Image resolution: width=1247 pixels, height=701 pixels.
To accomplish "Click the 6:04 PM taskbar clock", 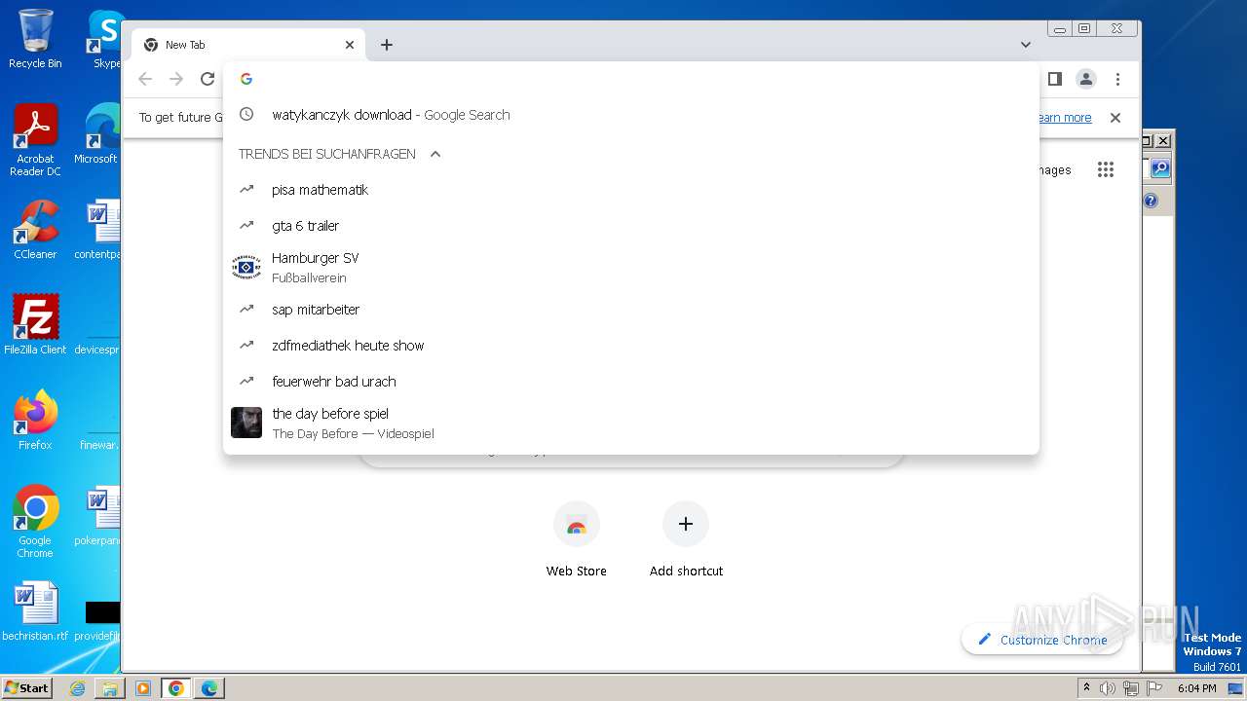I will click(1196, 688).
